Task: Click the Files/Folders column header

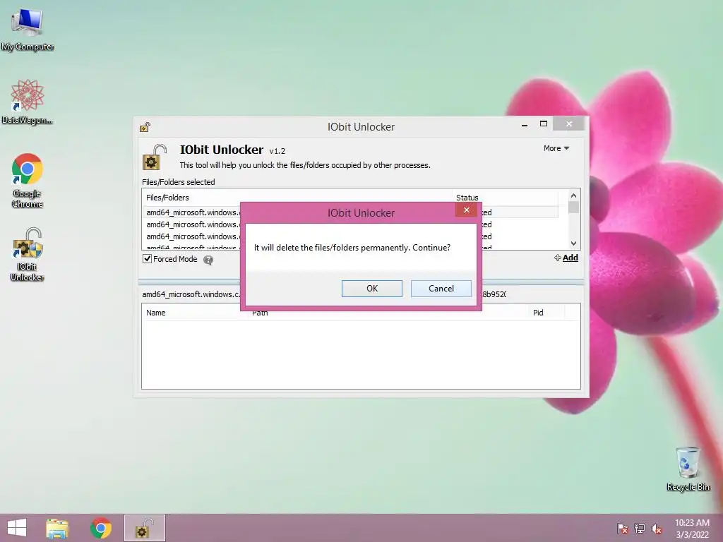Action: point(297,198)
